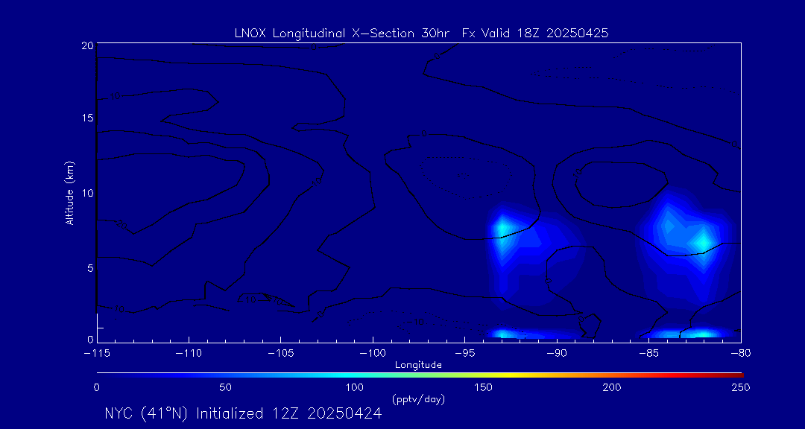
Task: Click the chart title "LNOX Longitudinal X-Section 30hr"
Action: (344, 34)
